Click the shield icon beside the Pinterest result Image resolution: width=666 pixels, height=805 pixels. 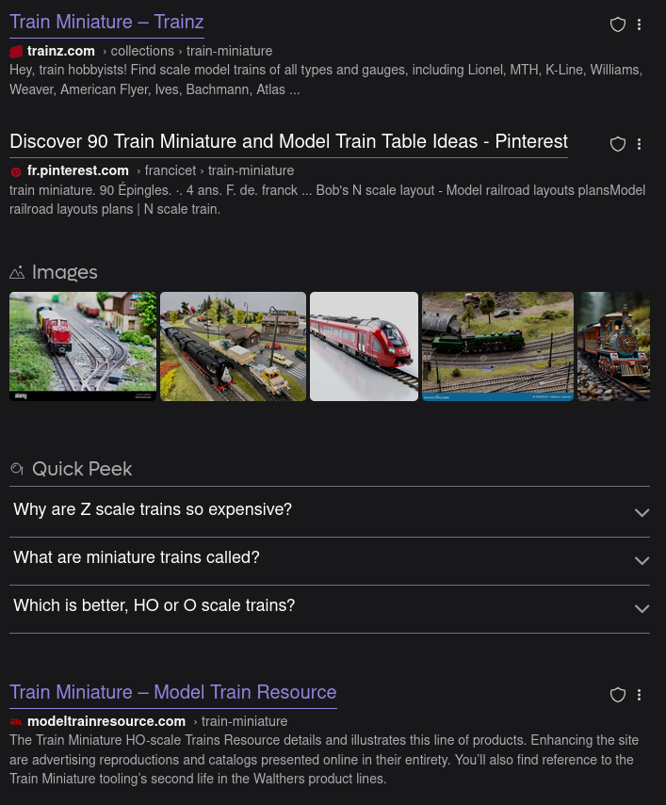tap(618, 144)
